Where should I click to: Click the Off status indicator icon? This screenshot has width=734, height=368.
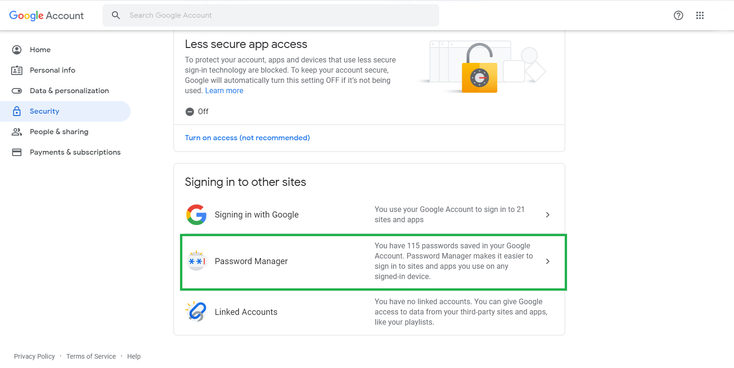point(190,112)
